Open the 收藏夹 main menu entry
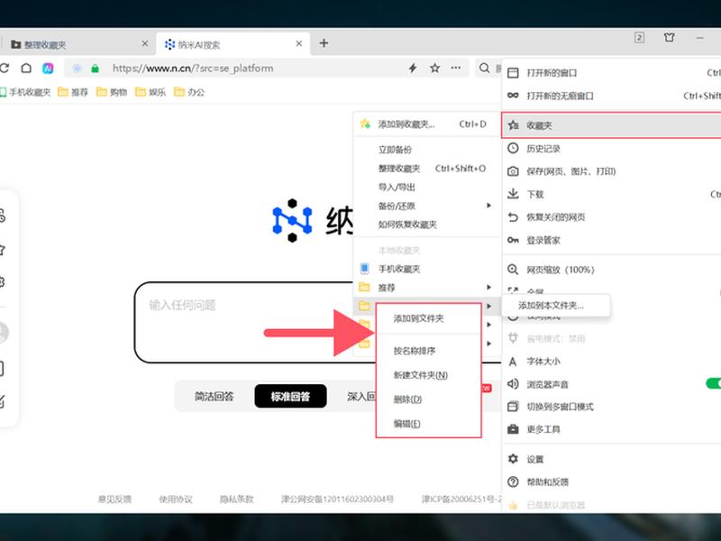The width and height of the screenshot is (721, 541). tap(612, 125)
